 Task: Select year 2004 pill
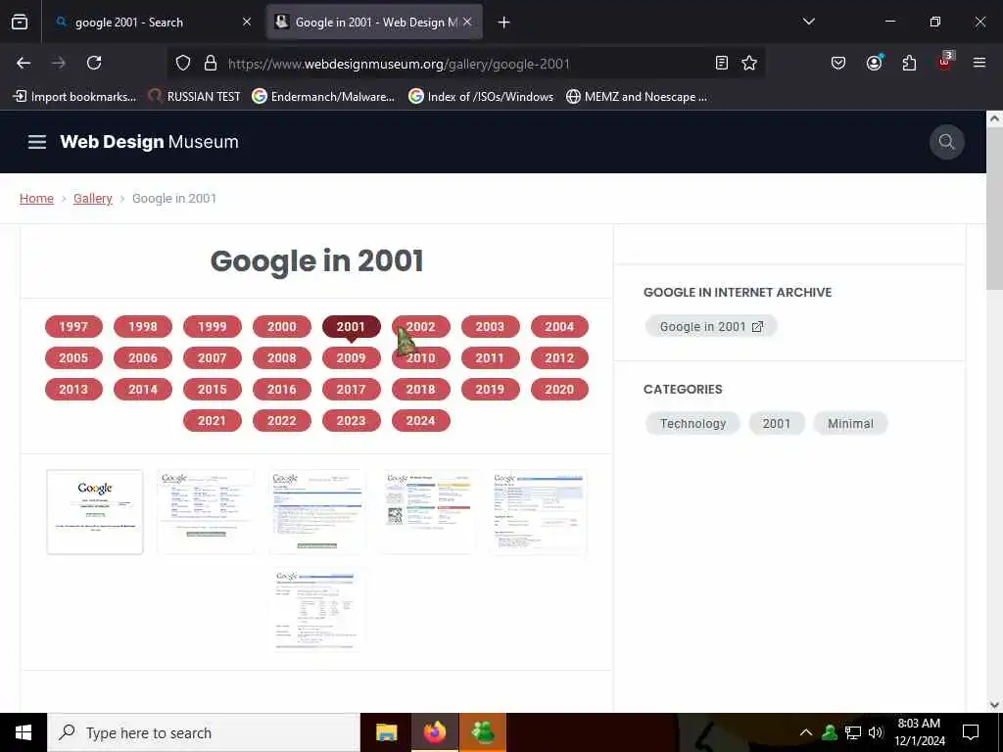tap(559, 327)
